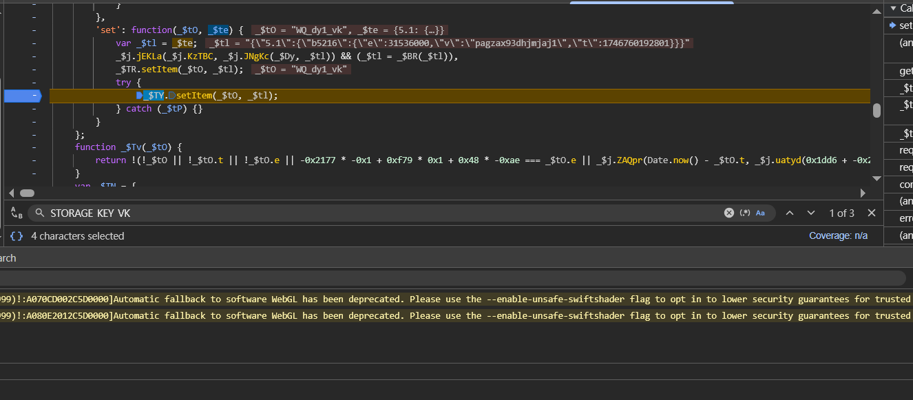Select the current 'set' call stack frame

[x=905, y=25]
